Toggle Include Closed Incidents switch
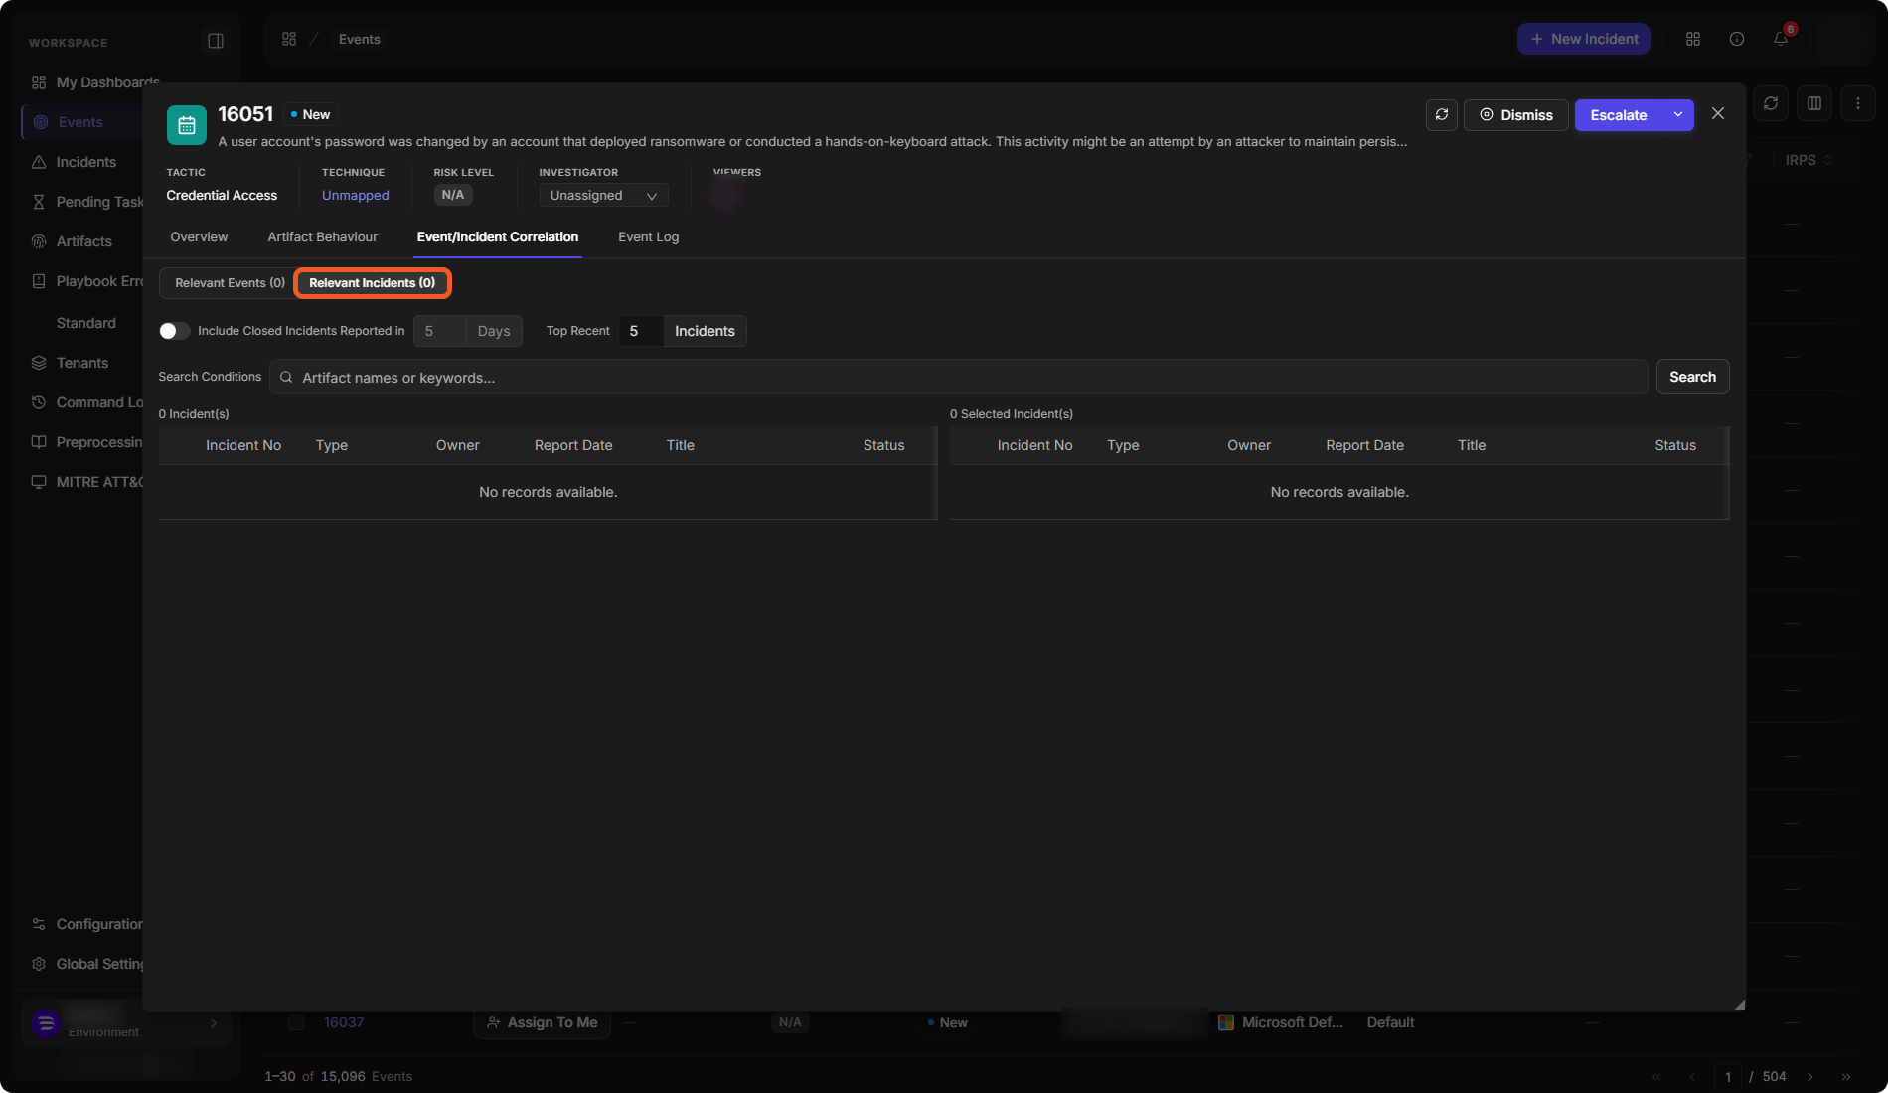Image resolution: width=1888 pixels, height=1093 pixels. [x=175, y=331]
